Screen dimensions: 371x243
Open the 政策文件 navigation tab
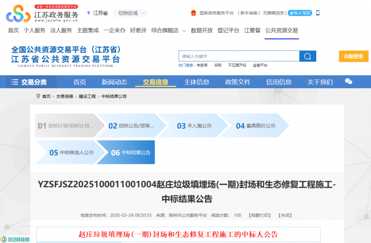(x=237, y=82)
